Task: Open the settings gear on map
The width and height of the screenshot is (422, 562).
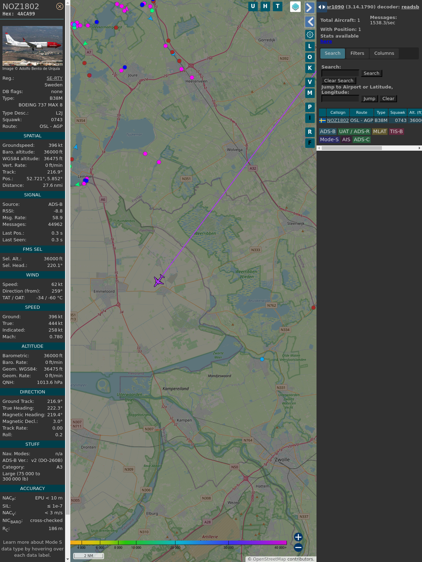Action: [310, 34]
